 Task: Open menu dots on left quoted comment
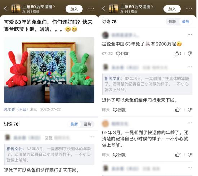(92, 137)
